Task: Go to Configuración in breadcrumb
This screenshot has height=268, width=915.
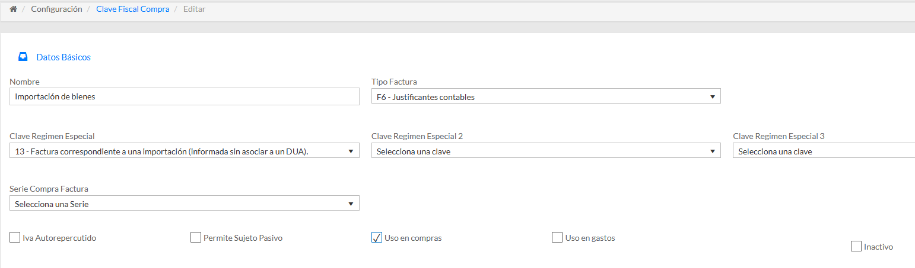Action: click(56, 9)
